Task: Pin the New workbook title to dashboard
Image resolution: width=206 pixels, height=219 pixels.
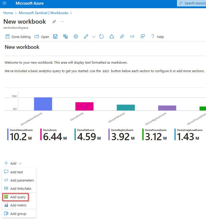Action: 54,22
